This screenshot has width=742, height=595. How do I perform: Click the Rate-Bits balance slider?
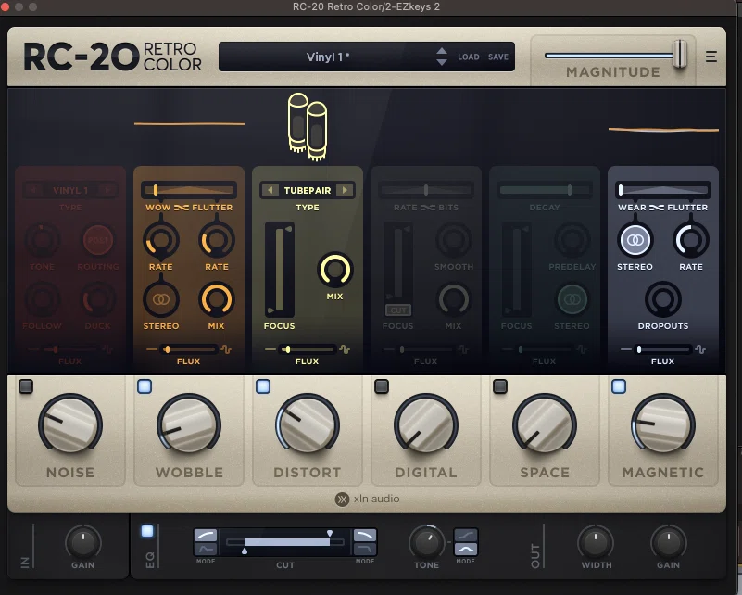[426, 190]
